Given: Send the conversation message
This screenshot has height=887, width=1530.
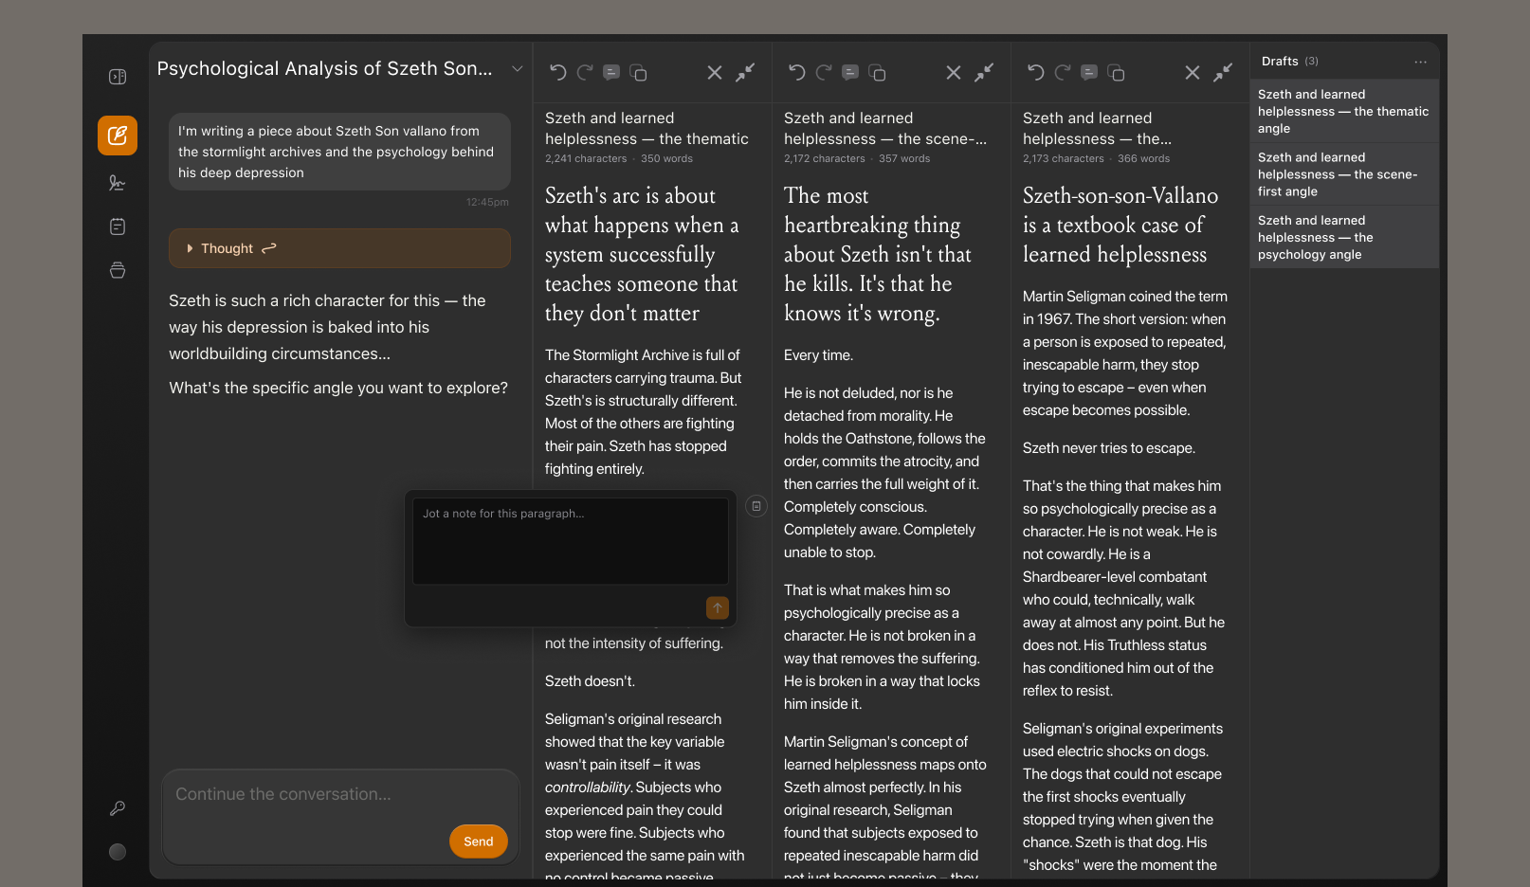Looking at the screenshot, I should point(479,842).
